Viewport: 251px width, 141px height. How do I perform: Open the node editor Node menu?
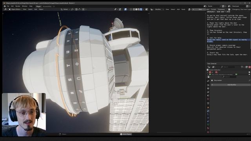(183, 9)
